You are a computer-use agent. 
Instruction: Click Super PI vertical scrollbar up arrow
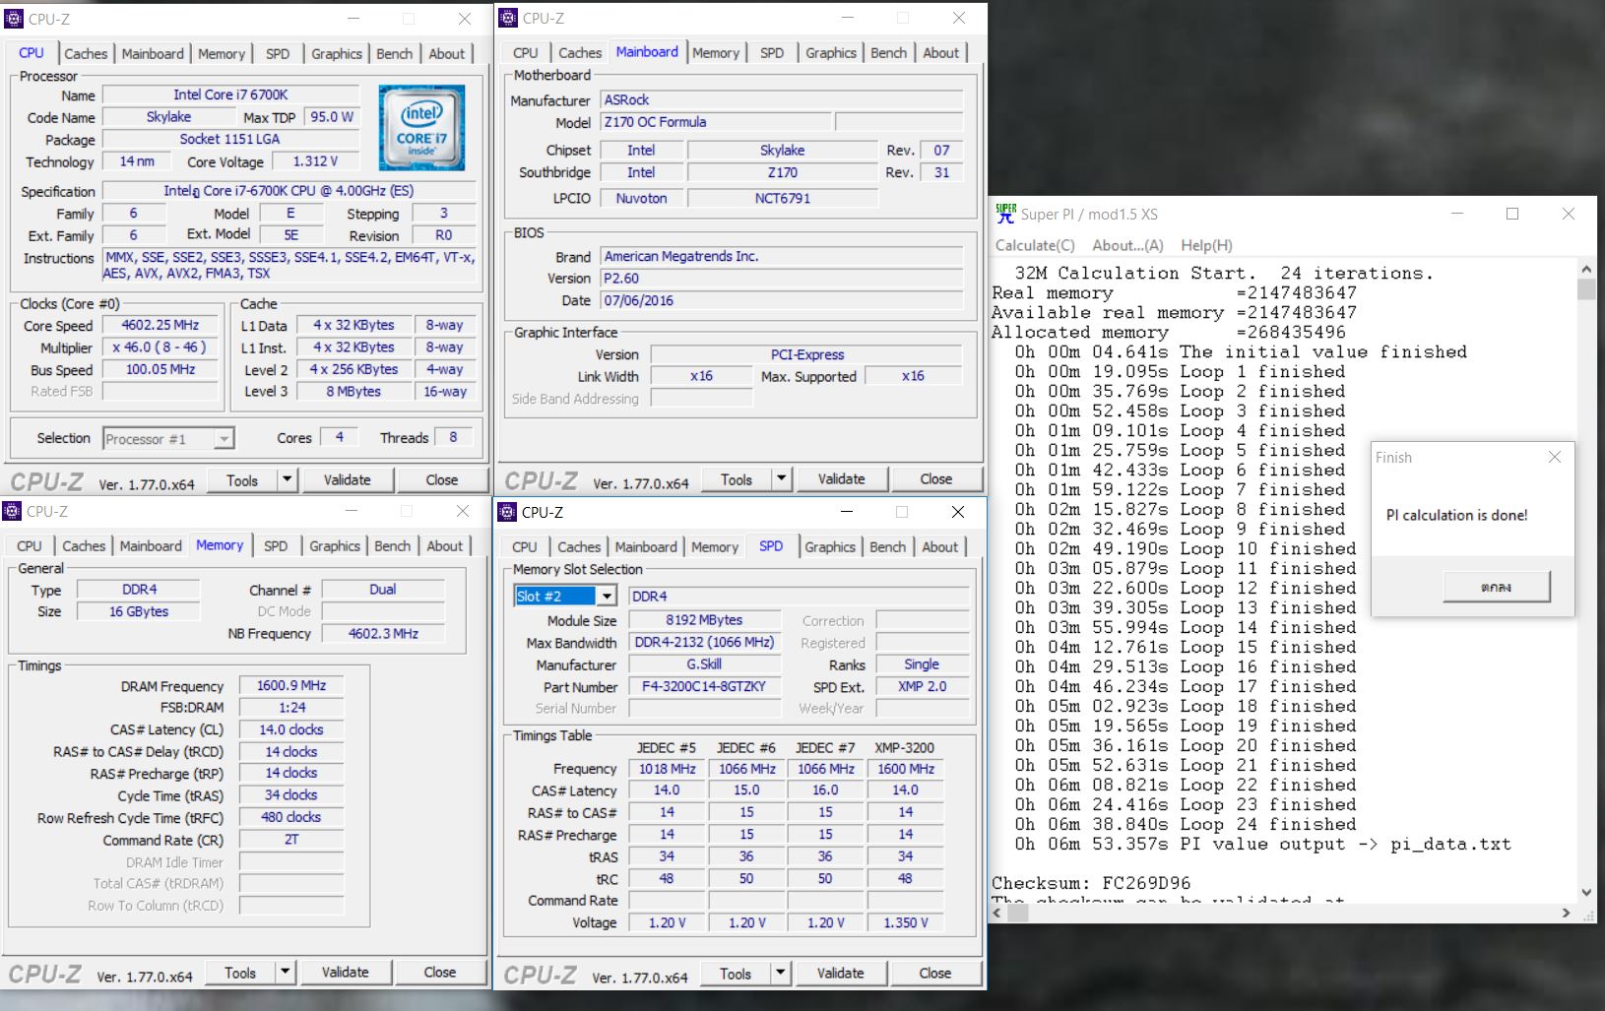click(1585, 269)
